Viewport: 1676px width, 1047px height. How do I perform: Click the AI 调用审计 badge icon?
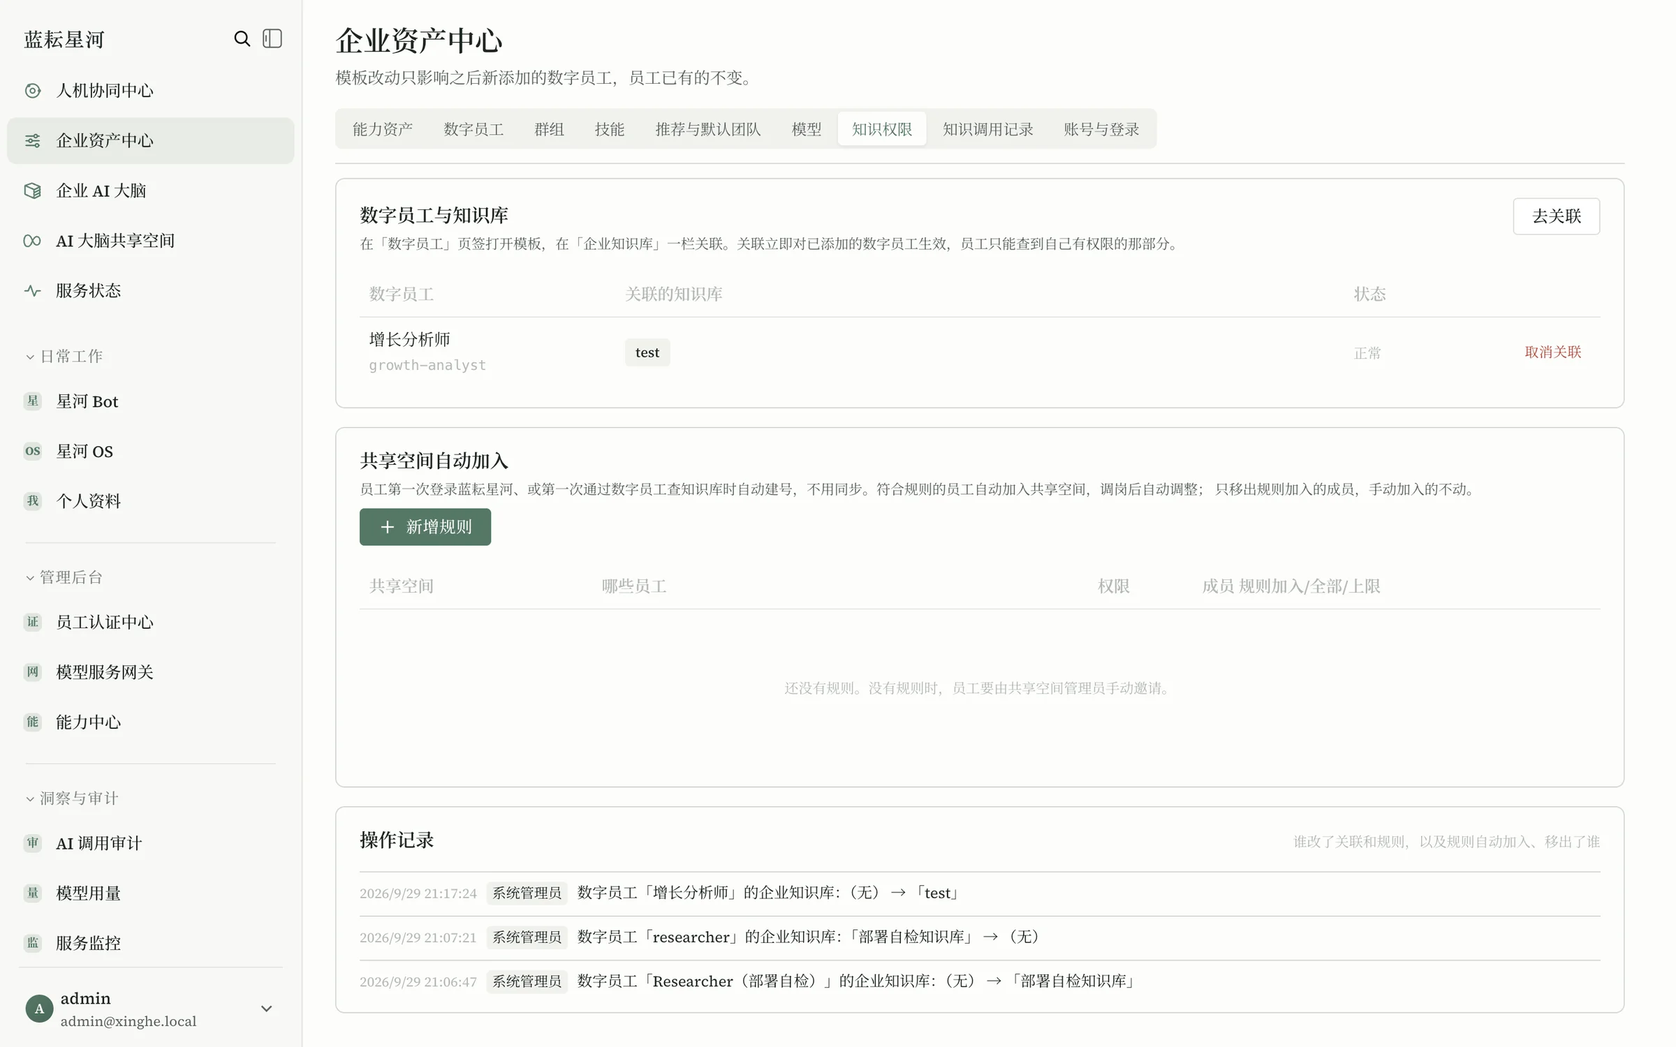pyautogui.click(x=33, y=843)
